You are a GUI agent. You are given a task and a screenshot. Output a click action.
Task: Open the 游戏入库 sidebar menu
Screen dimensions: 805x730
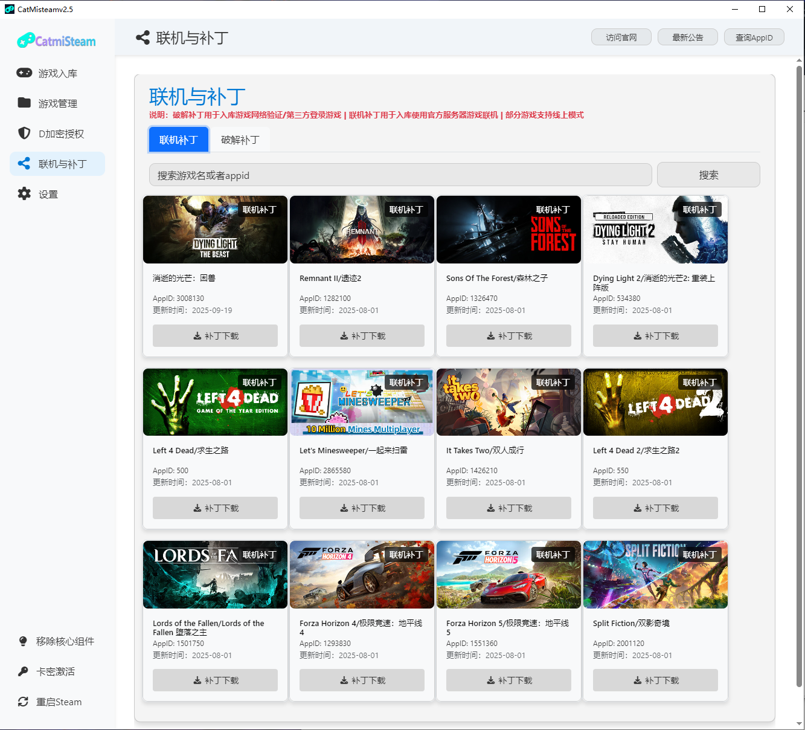[57, 73]
